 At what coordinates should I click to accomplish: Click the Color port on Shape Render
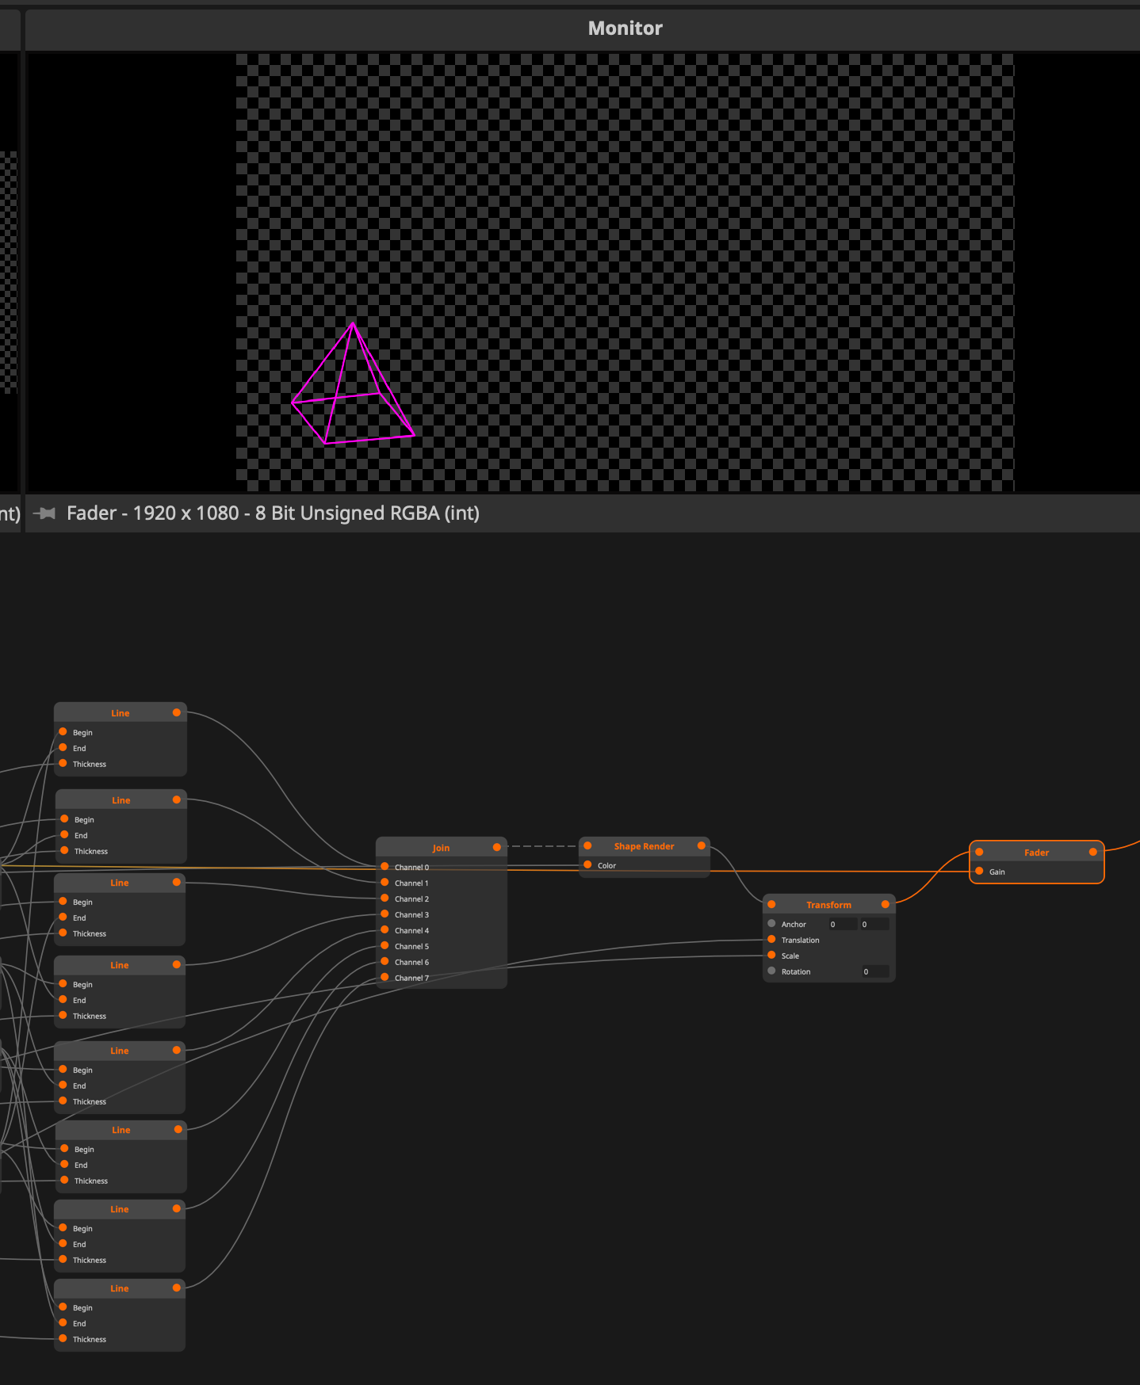click(x=587, y=864)
